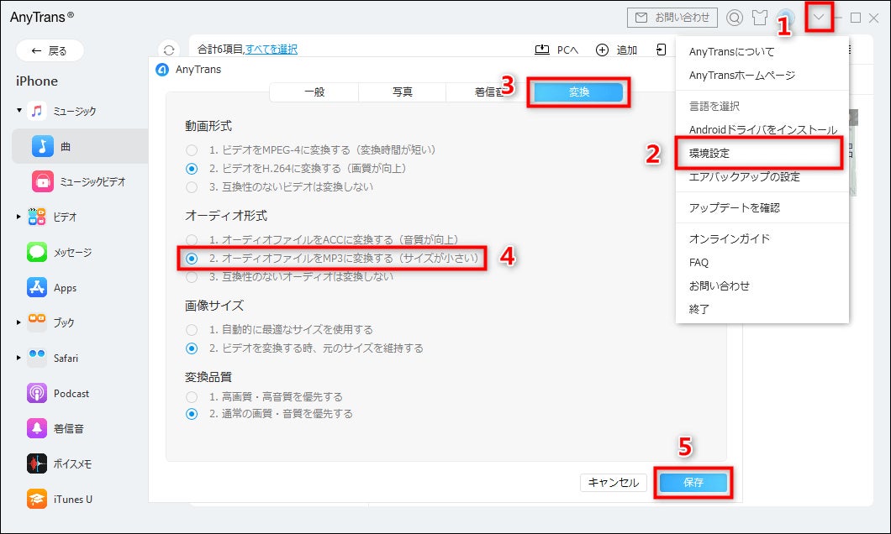Switch to the 変換 tab
Viewport: 891px width, 534px height.
(579, 92)
